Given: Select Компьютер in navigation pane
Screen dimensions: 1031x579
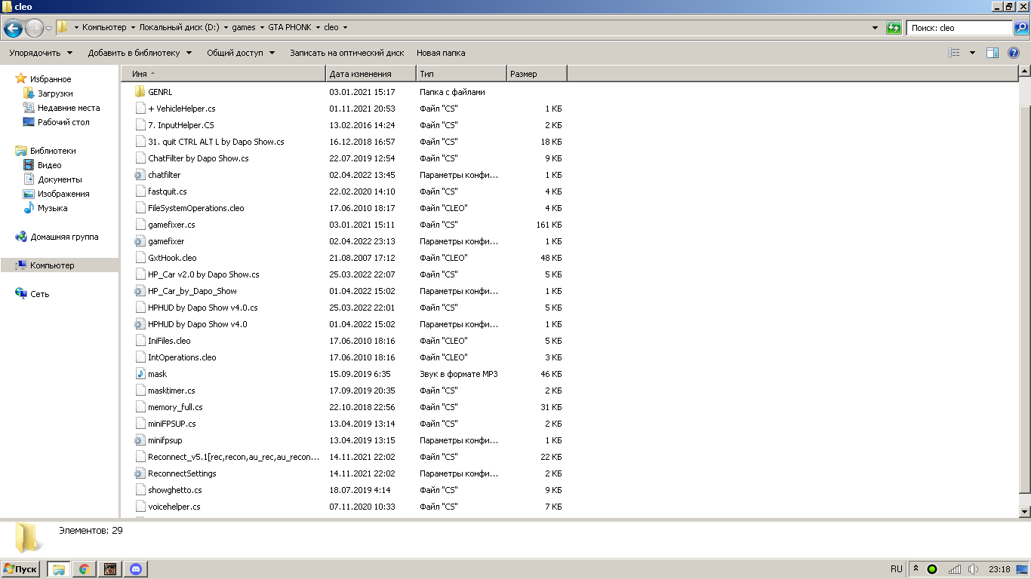Looking at the screenshot, I should (x=52, y=265).
